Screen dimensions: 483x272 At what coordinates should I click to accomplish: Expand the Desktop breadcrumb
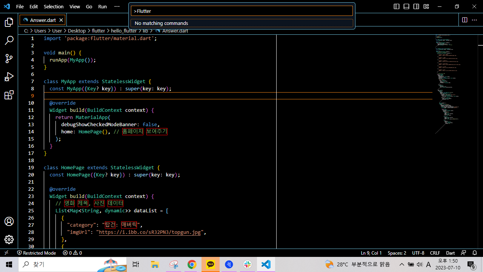click(x=77, y=31)
